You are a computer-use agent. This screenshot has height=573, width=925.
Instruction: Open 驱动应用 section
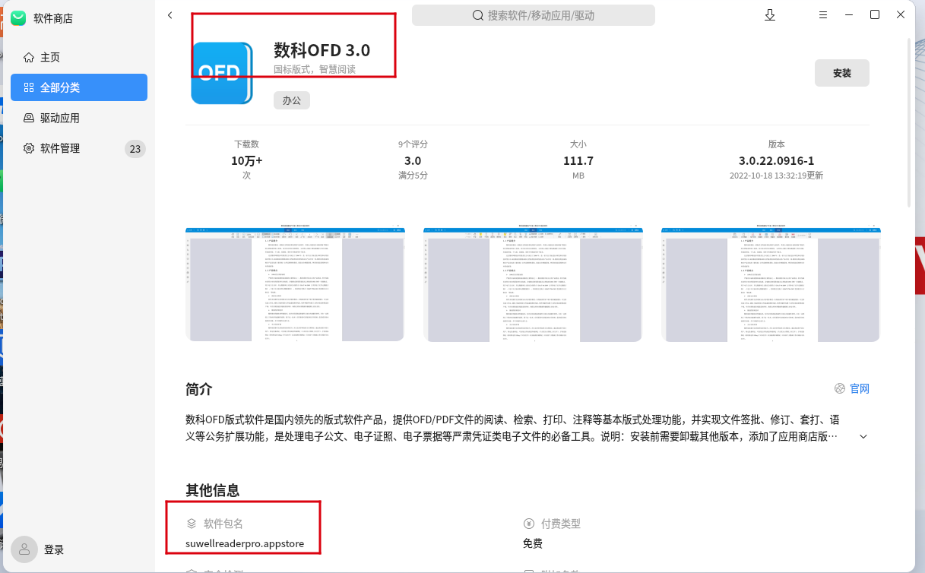pyautogui.click(x=60, y=119)
